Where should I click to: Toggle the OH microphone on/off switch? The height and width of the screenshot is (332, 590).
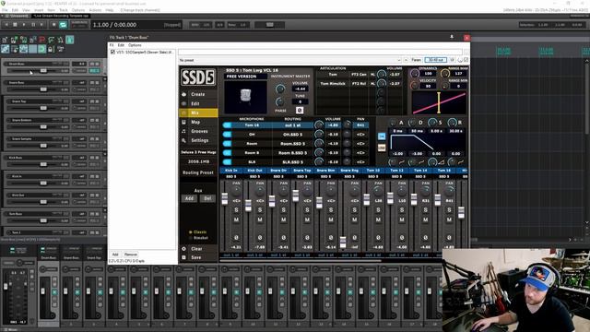tap(227, 134)
